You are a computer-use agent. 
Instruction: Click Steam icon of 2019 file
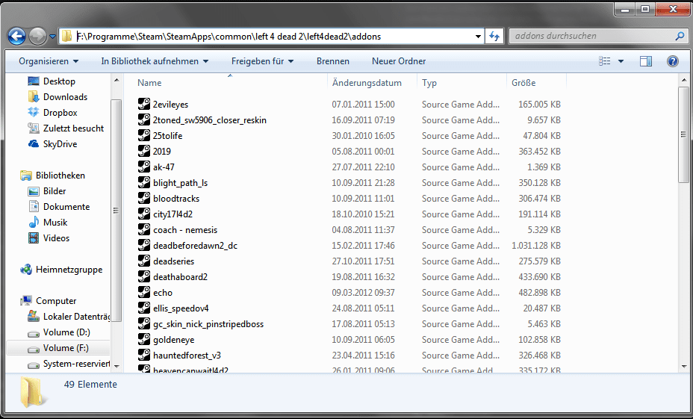tap(144, 151)
